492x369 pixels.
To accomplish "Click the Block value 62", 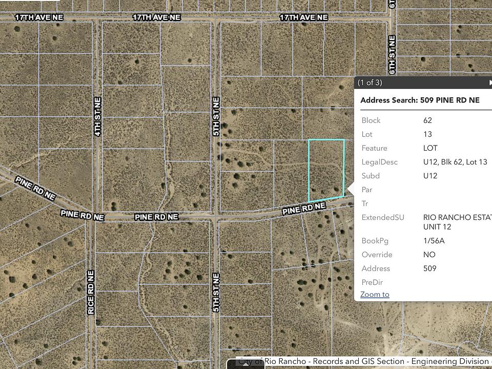I will point(427,120).
